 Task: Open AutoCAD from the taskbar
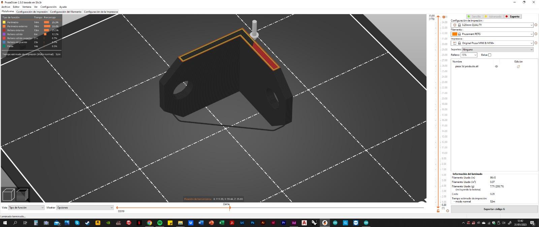click(304, 223)
